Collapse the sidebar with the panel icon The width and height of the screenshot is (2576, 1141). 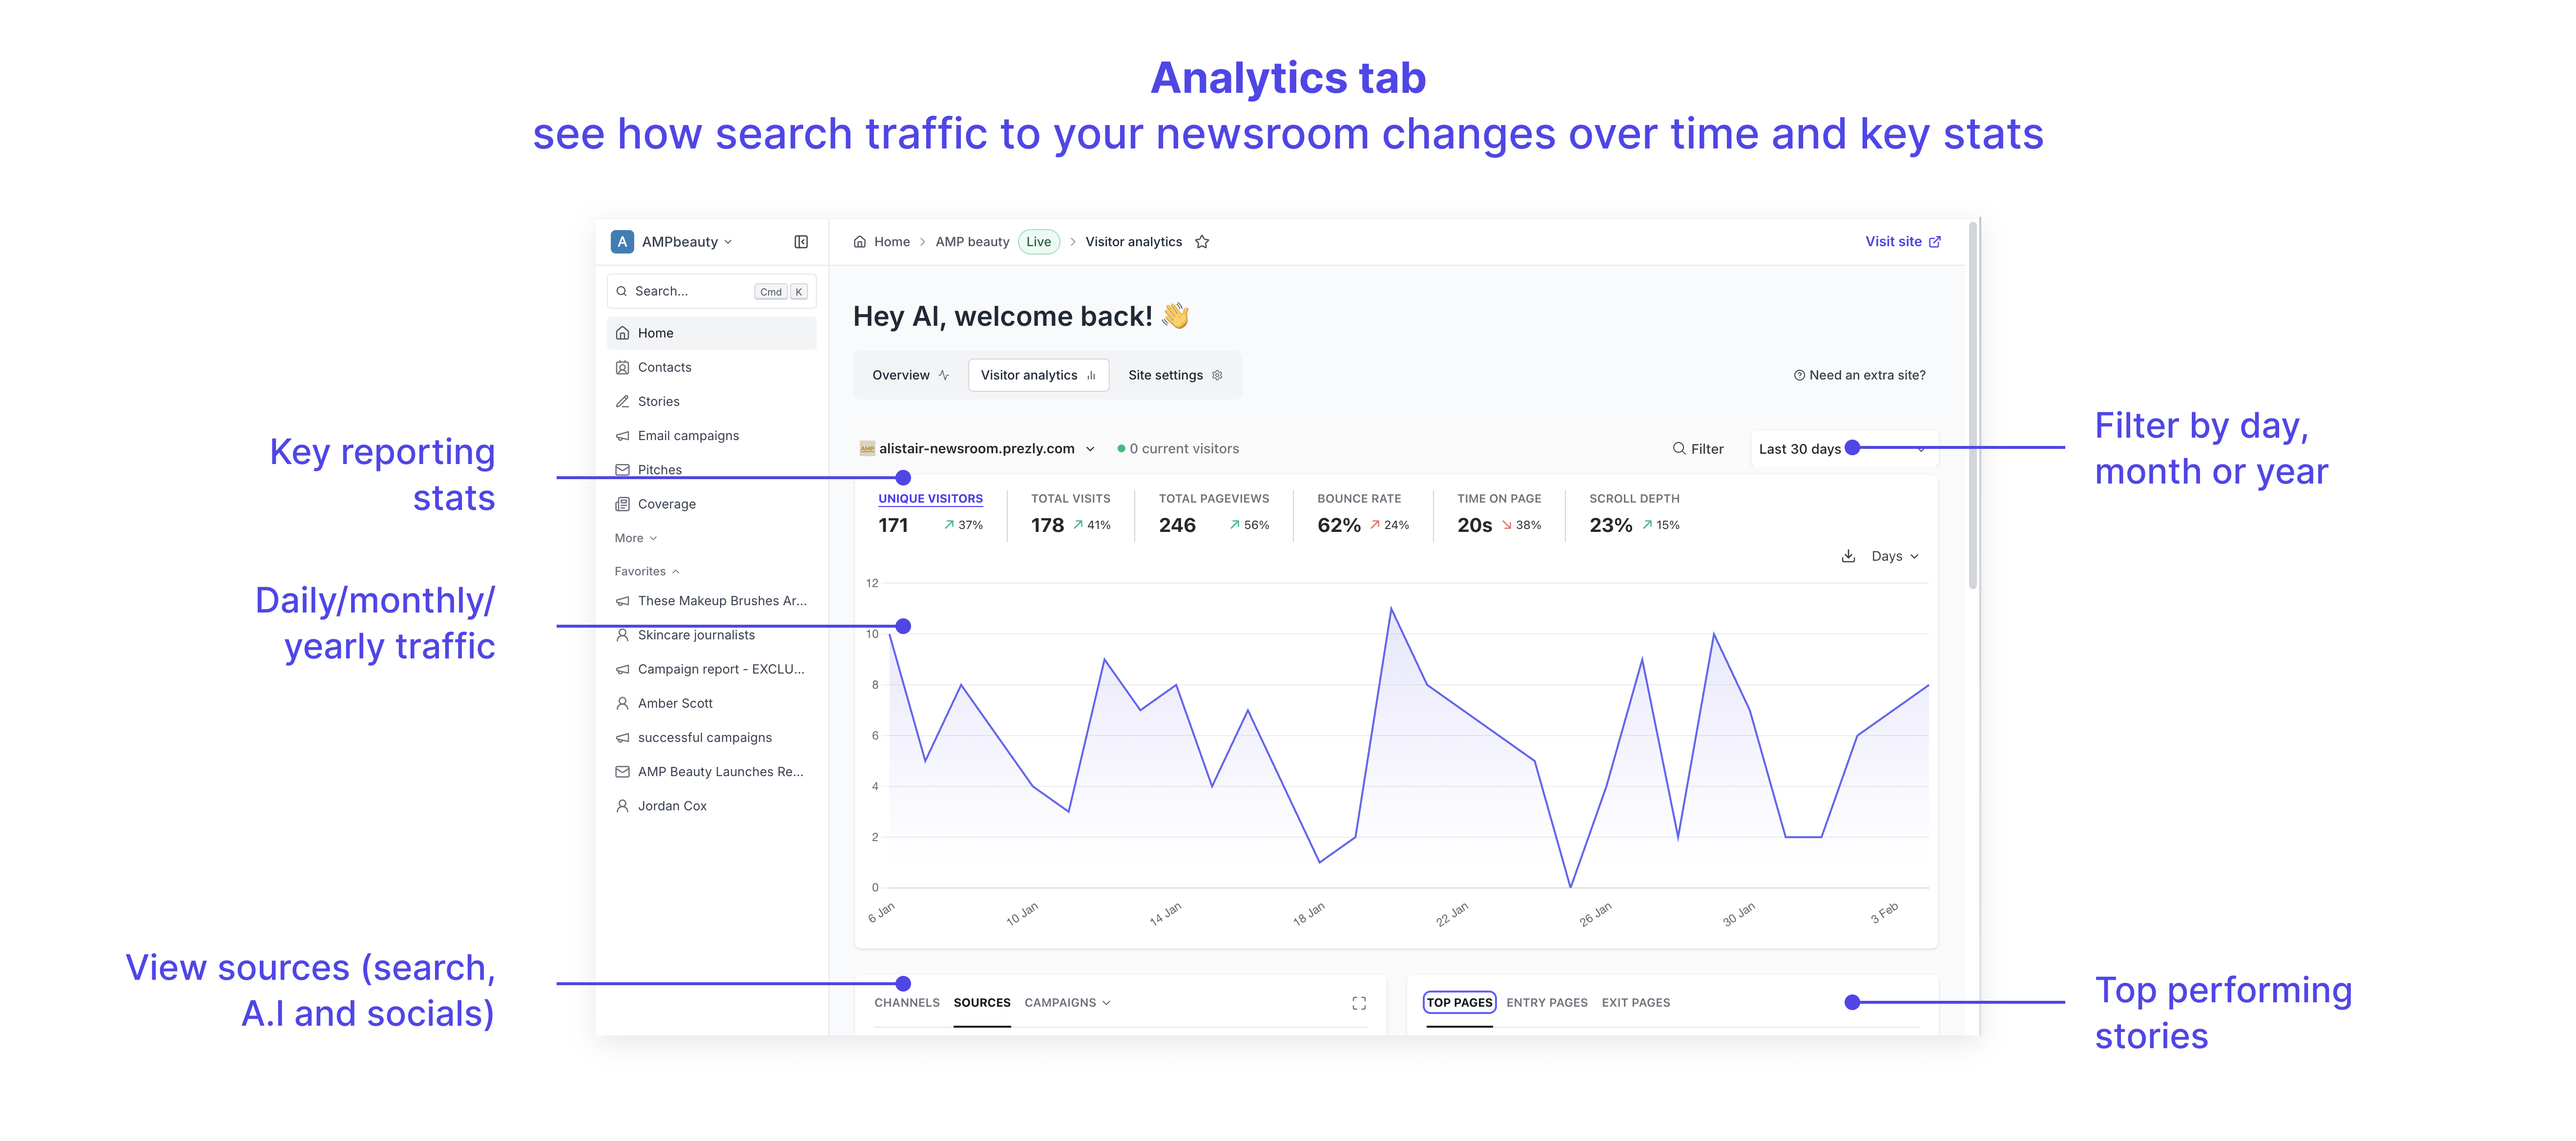click(x=801, y=242)
